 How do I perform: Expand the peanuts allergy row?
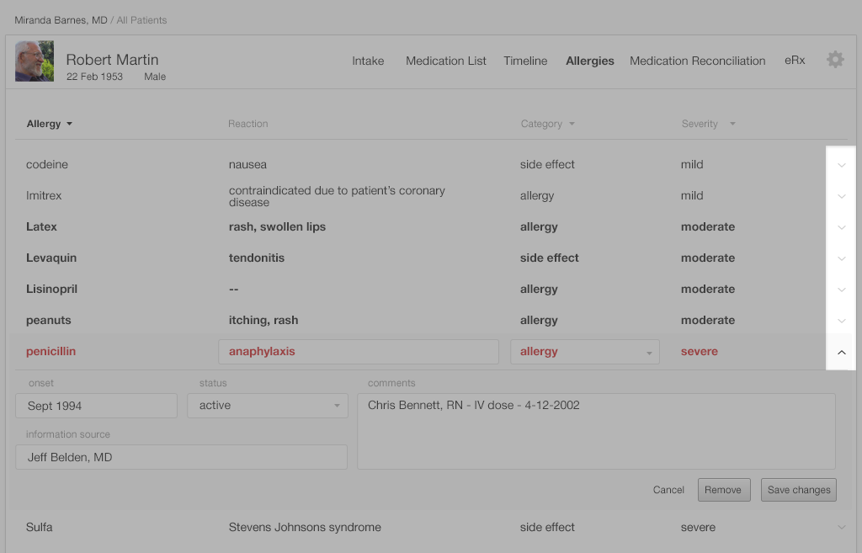(841, 321)
